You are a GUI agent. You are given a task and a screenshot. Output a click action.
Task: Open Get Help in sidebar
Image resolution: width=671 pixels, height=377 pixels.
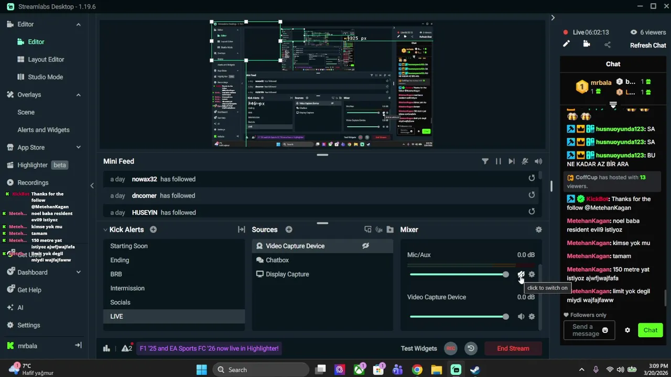24,290
